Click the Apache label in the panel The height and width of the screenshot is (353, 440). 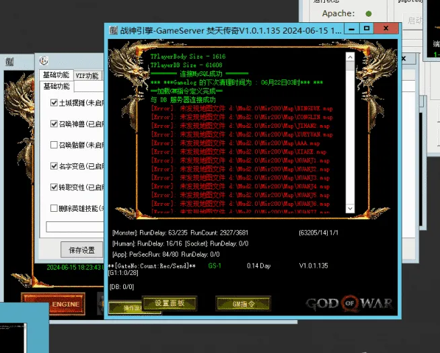click(x=338, y=13)
